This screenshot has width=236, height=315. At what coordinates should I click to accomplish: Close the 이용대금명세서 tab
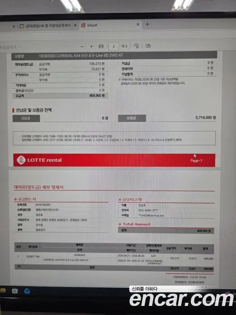[x=75, y=25]
